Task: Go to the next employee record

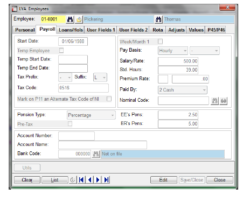Action: point(98,180)
